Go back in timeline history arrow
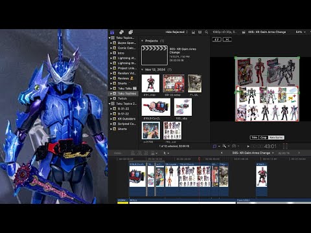 coord(222,153)
